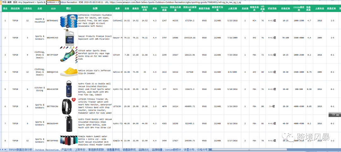The width and height of the screenshot is (341, 152).
Task: Select the Health & Household category cell
Action: coord(39,20)
